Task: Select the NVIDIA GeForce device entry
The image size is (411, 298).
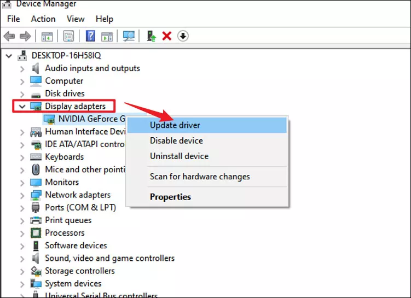Action: pyautogui.click(x=92, y=119)
